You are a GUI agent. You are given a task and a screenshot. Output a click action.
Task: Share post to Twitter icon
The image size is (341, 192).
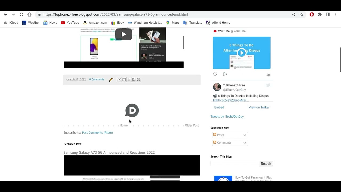coord(129,79)
